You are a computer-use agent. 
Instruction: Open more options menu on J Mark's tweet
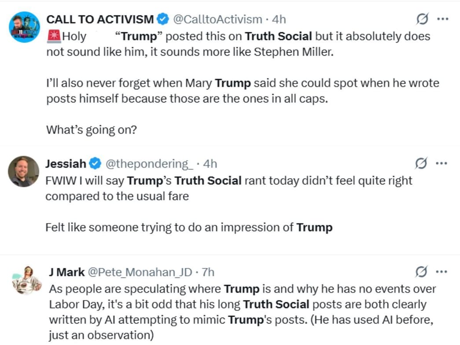441,272
